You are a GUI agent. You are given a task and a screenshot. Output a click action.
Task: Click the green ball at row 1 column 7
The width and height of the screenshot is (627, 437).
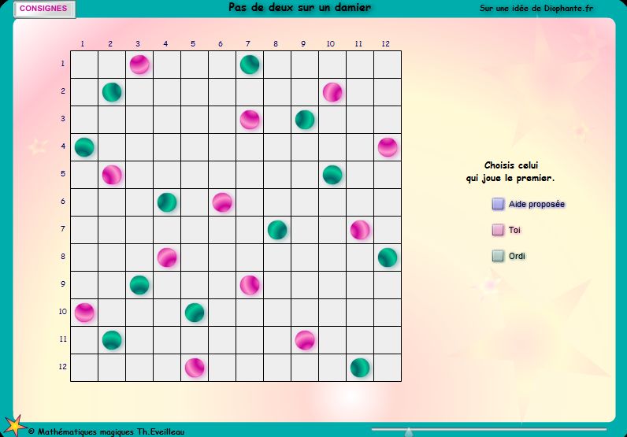(250, 65)
